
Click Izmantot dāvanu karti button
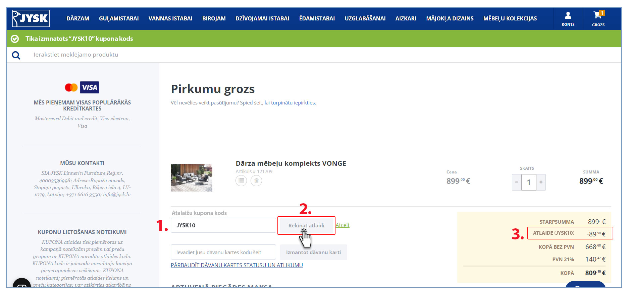pos(313,252)
